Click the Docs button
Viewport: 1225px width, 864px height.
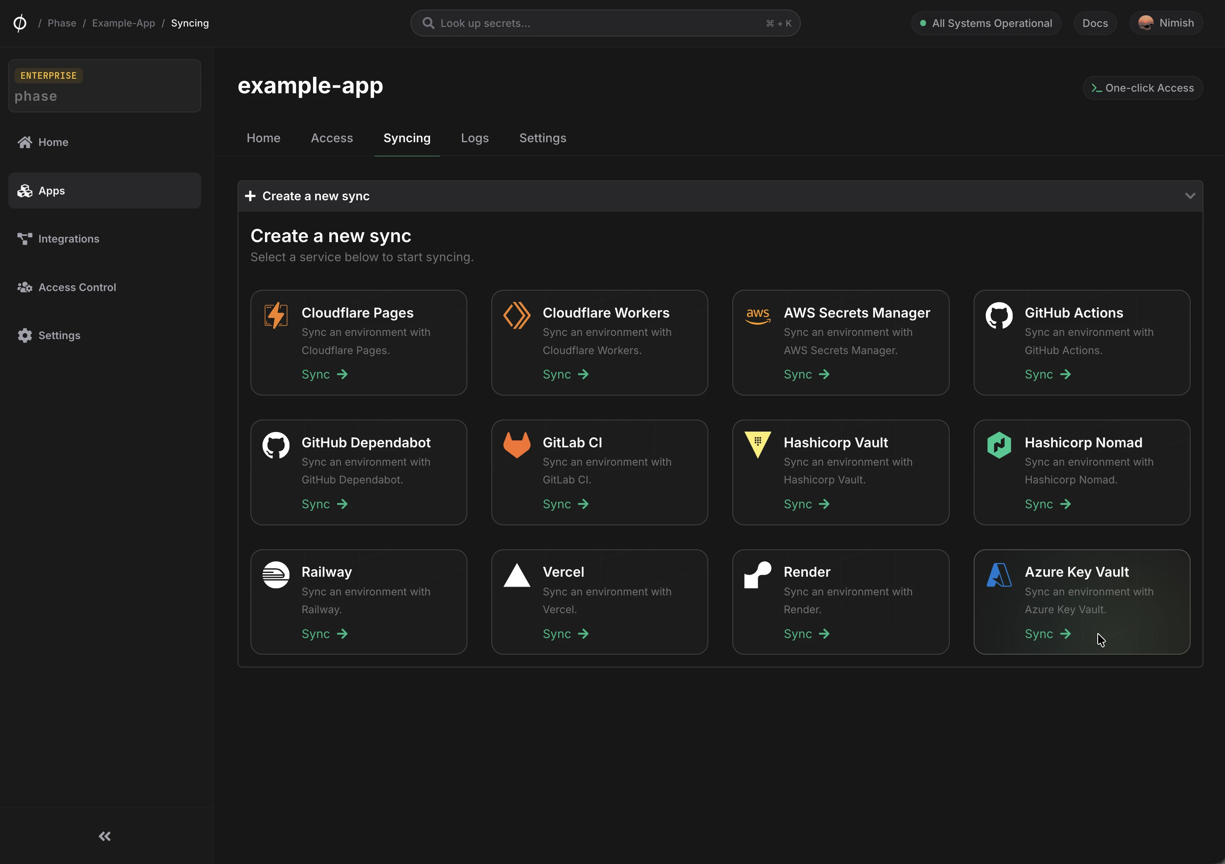1095,22
